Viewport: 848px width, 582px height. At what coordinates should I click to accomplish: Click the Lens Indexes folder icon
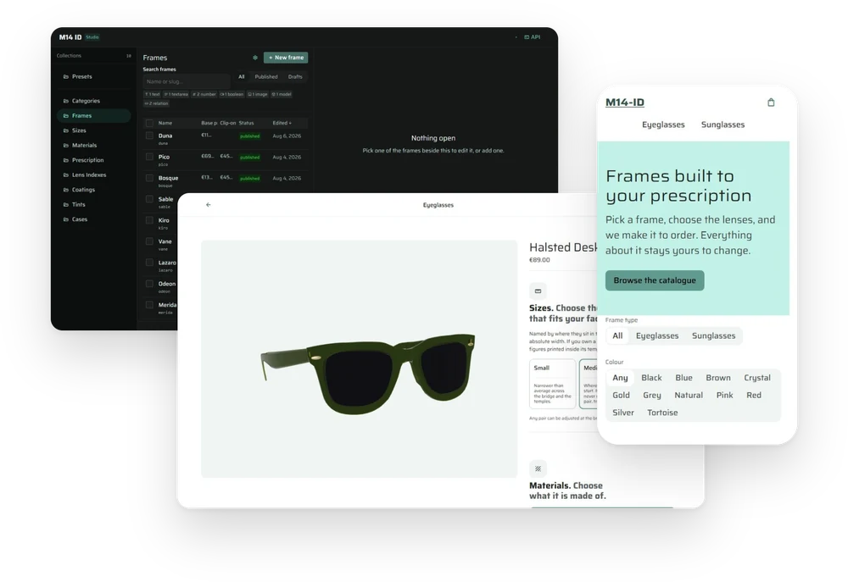[x=66, y=175]
